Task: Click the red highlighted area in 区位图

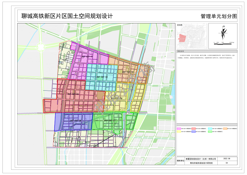Action: (x=182, y=38)
